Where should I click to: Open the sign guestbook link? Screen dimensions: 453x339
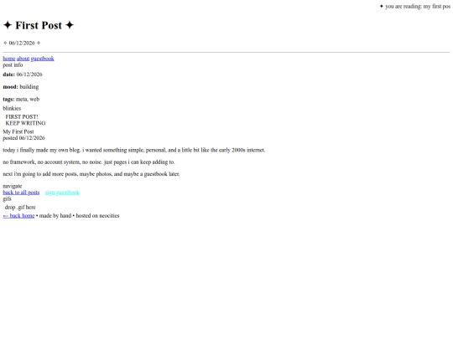(62, 193)
